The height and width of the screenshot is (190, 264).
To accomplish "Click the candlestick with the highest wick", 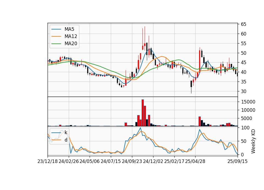I will point(145,39).
